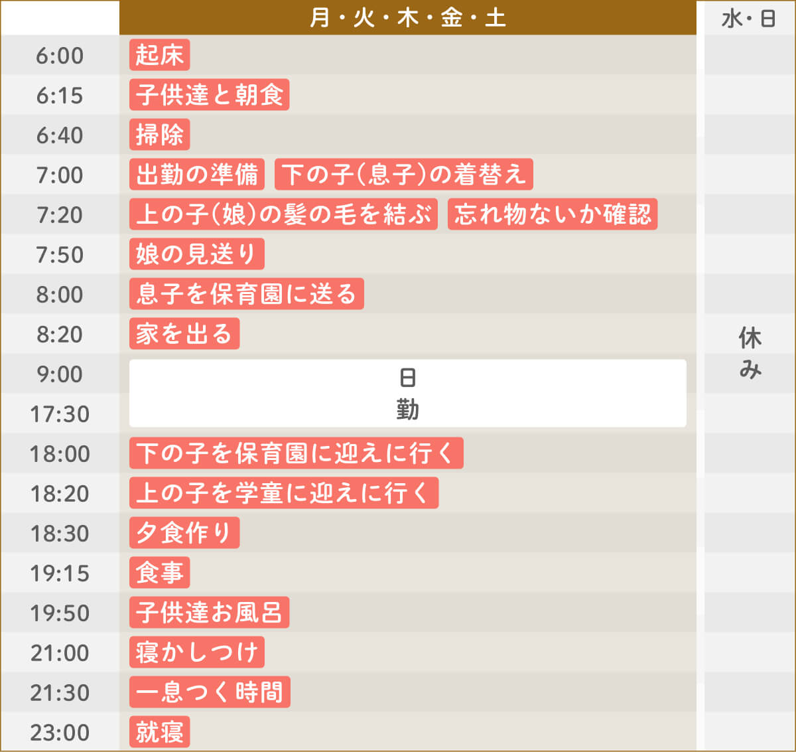Viewport: 796px width, 752px height.
Task: Click the 7:20 time cell
Action: pyautogui.click(x=60, y=214)
